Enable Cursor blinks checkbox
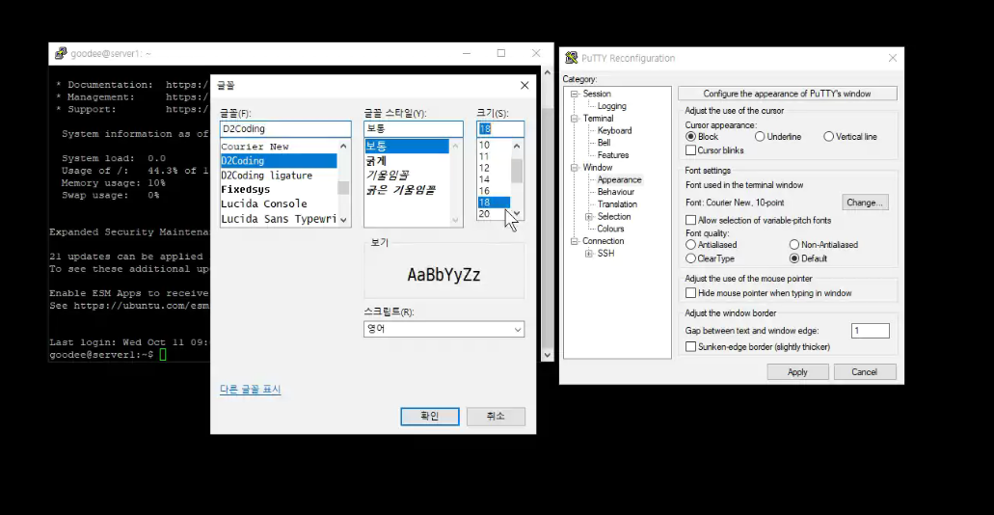Image resolution: width=994 pixels, height=515 pixels. pyautogui.click(x=690, y=150)
